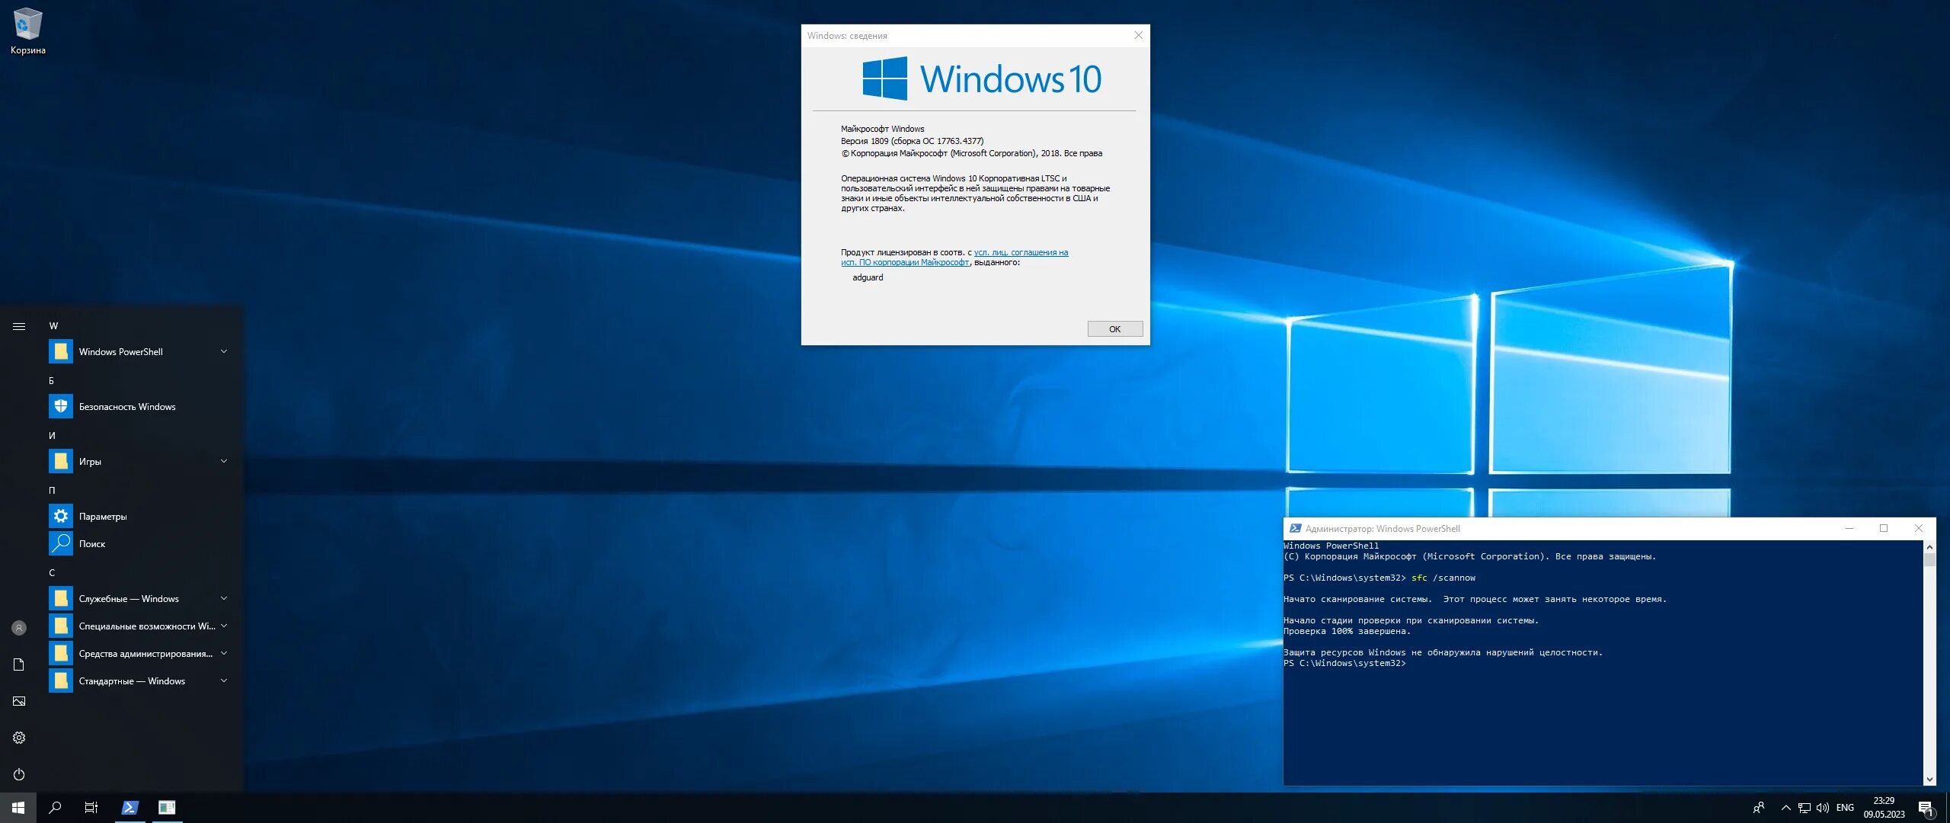Switch to the winver taskbar button
This screenshot has height=823, width=1950.
[x=167, y=808]
